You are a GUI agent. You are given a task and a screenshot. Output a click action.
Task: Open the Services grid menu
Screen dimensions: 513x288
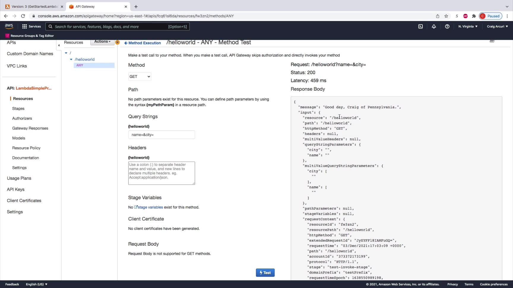[x=31, y=26]
